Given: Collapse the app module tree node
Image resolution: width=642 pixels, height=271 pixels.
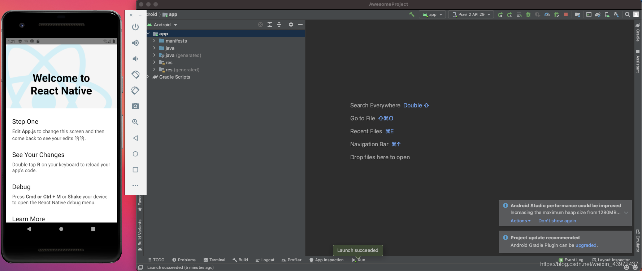Looking at the screenshot, I should (148, 34).
